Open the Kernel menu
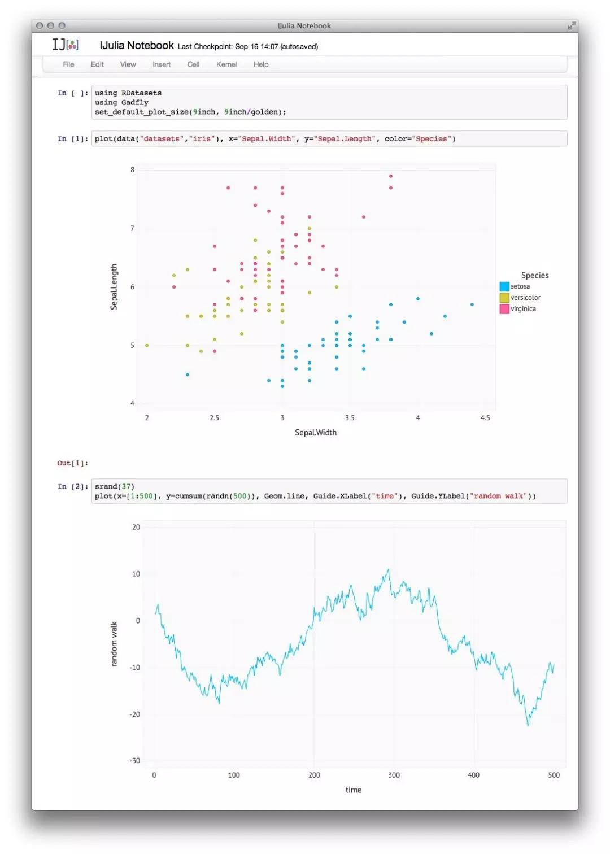 (226, 64)
